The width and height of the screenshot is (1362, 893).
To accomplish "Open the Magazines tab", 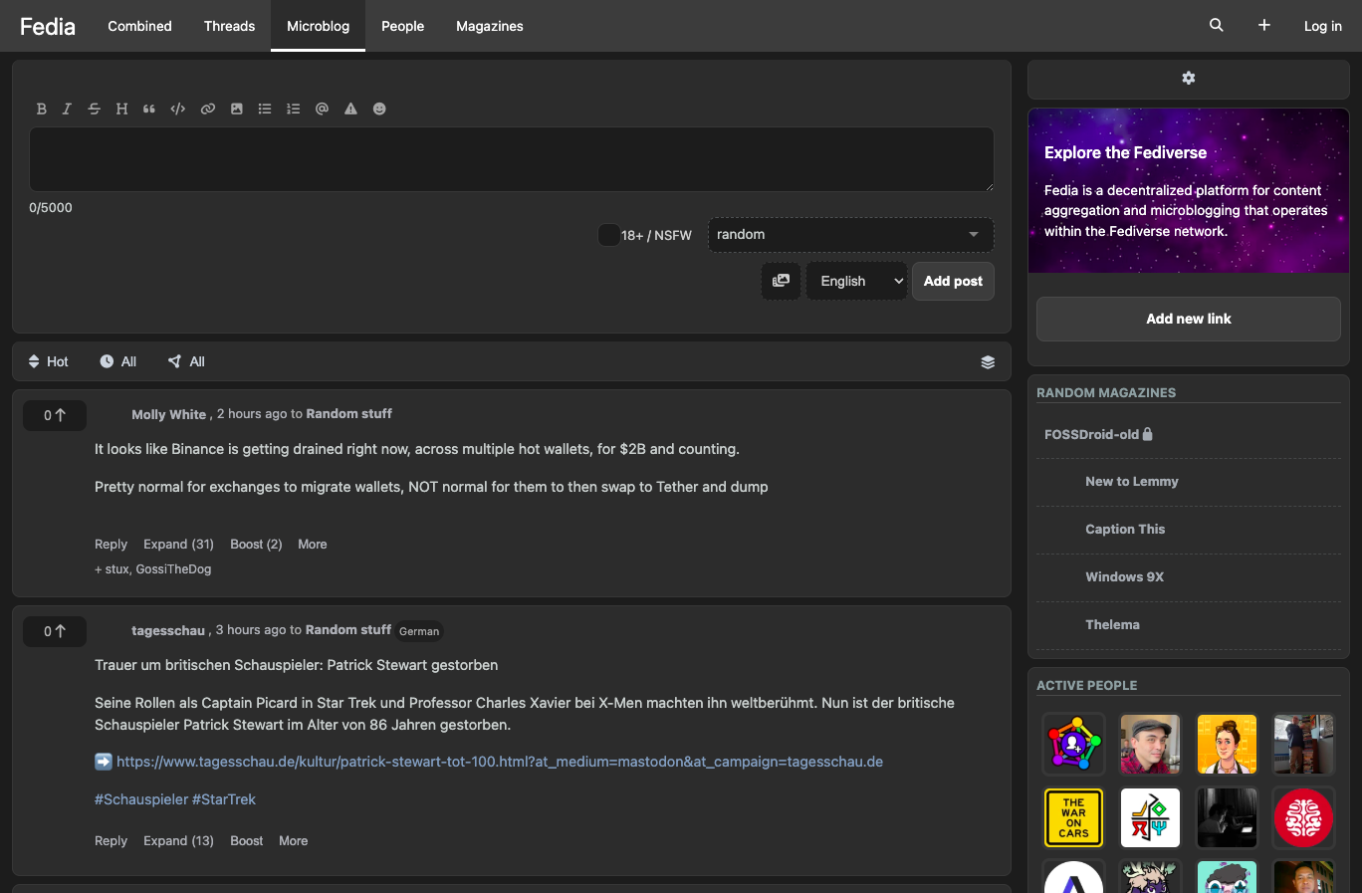I will pyautogui.click(x=490, y=26).
